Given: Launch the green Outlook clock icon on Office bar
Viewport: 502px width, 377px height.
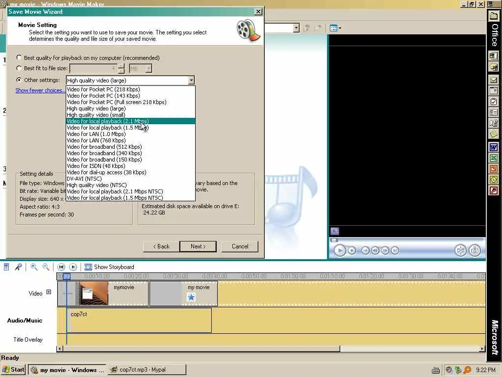Looking at the screenshot, I should 494,180.
